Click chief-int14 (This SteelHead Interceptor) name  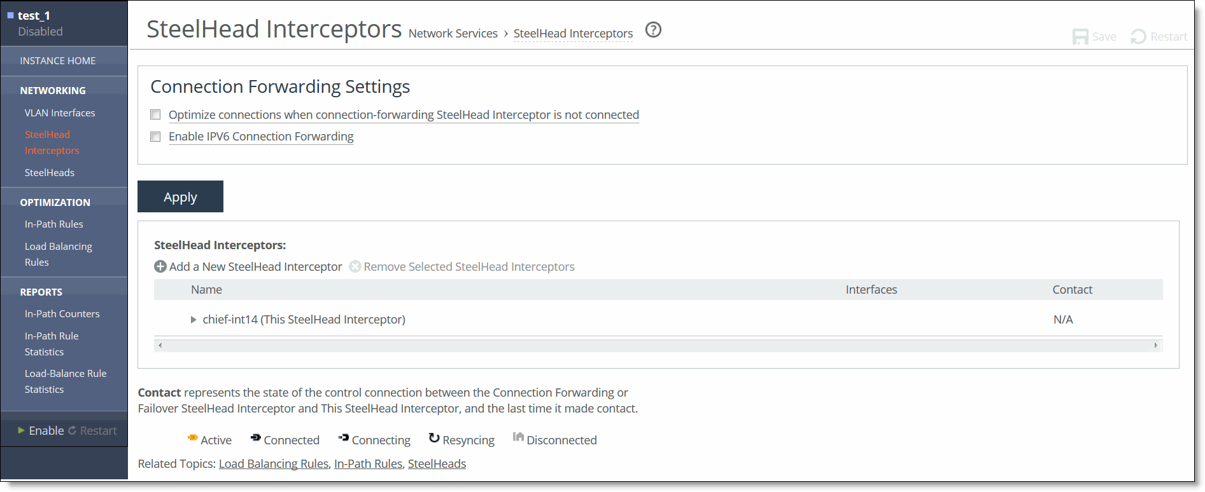304,320
